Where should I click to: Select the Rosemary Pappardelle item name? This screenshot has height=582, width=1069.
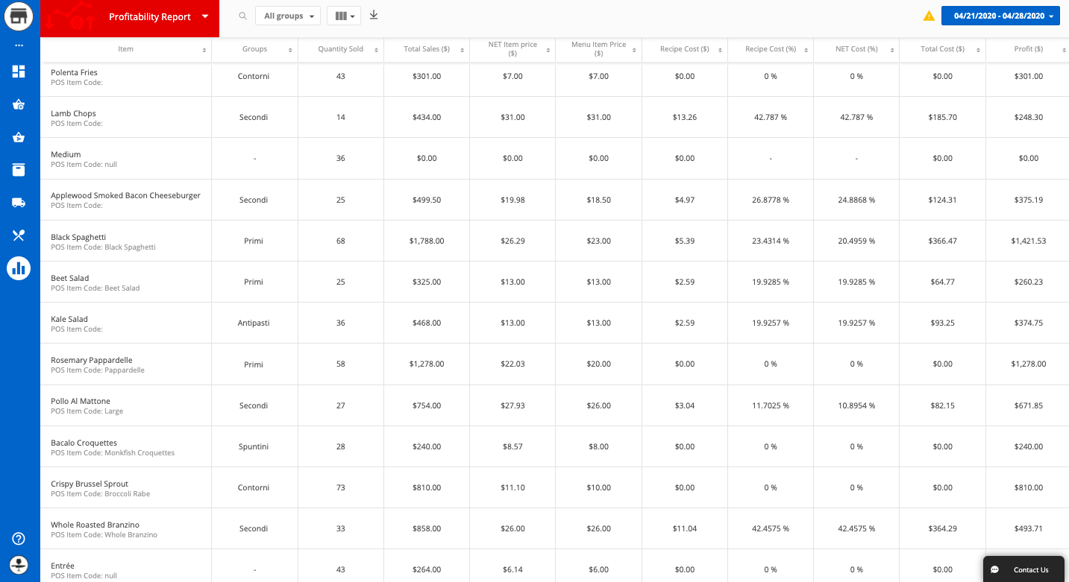[92, 360]
